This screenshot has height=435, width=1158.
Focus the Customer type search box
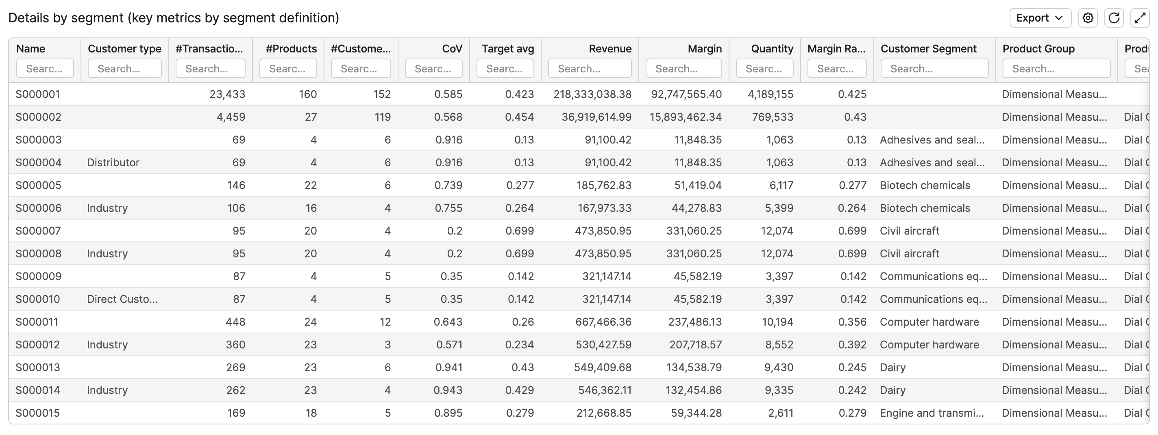(x=124, y=69)
